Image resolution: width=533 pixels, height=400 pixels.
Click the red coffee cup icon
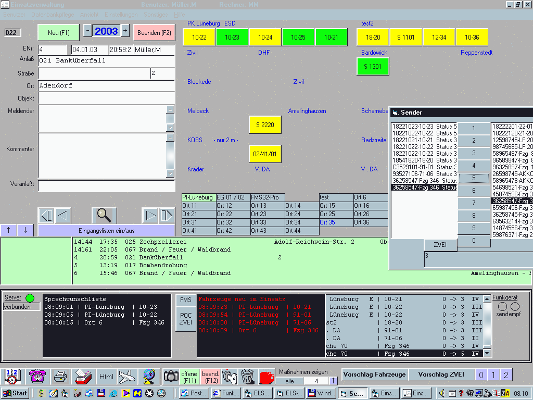266,376
